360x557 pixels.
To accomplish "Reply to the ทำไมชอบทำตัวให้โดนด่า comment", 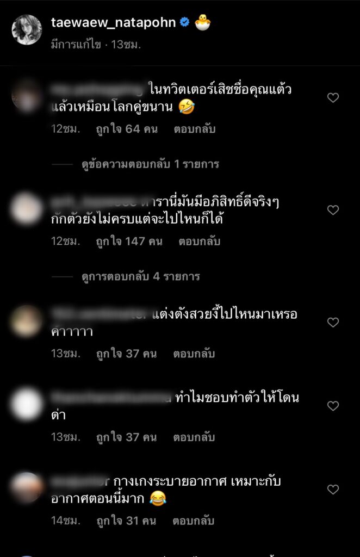I will tap(194, 437).
